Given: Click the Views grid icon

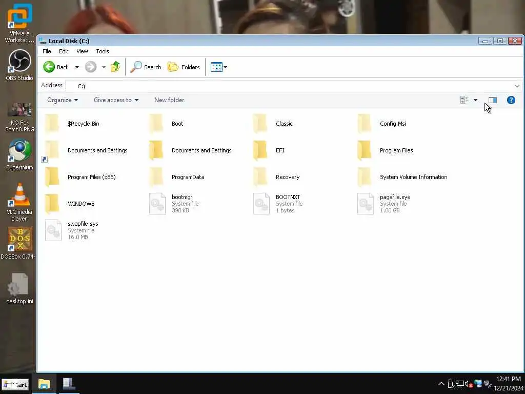Looking at the screenshot, I should 216,67.
